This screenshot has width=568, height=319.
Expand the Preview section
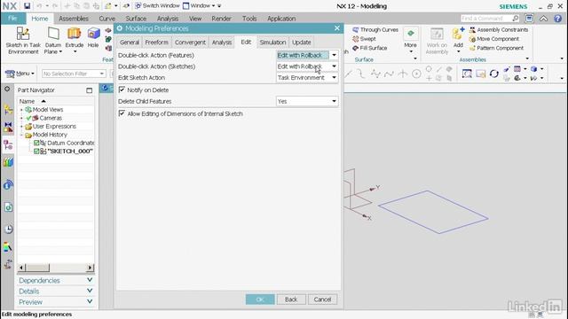55,302
